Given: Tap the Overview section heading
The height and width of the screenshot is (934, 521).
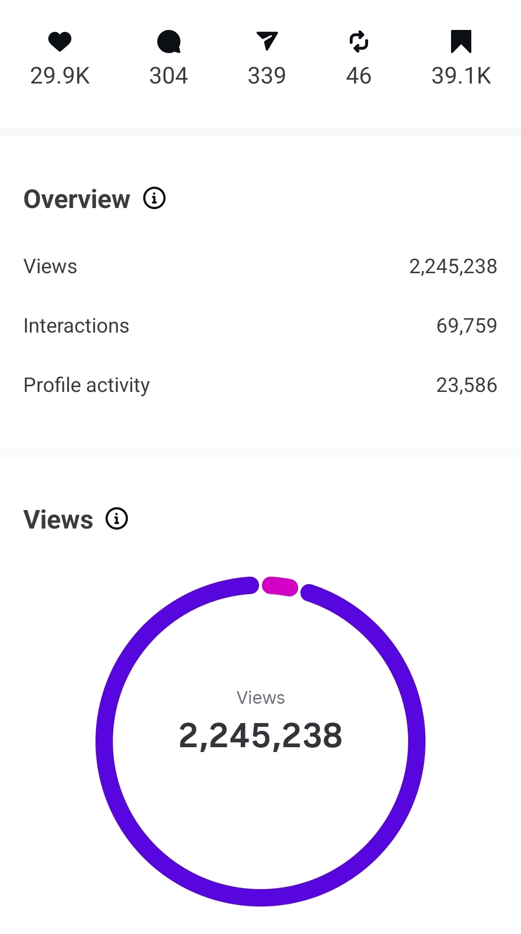Looking at the screenshot, I should 77,199.
